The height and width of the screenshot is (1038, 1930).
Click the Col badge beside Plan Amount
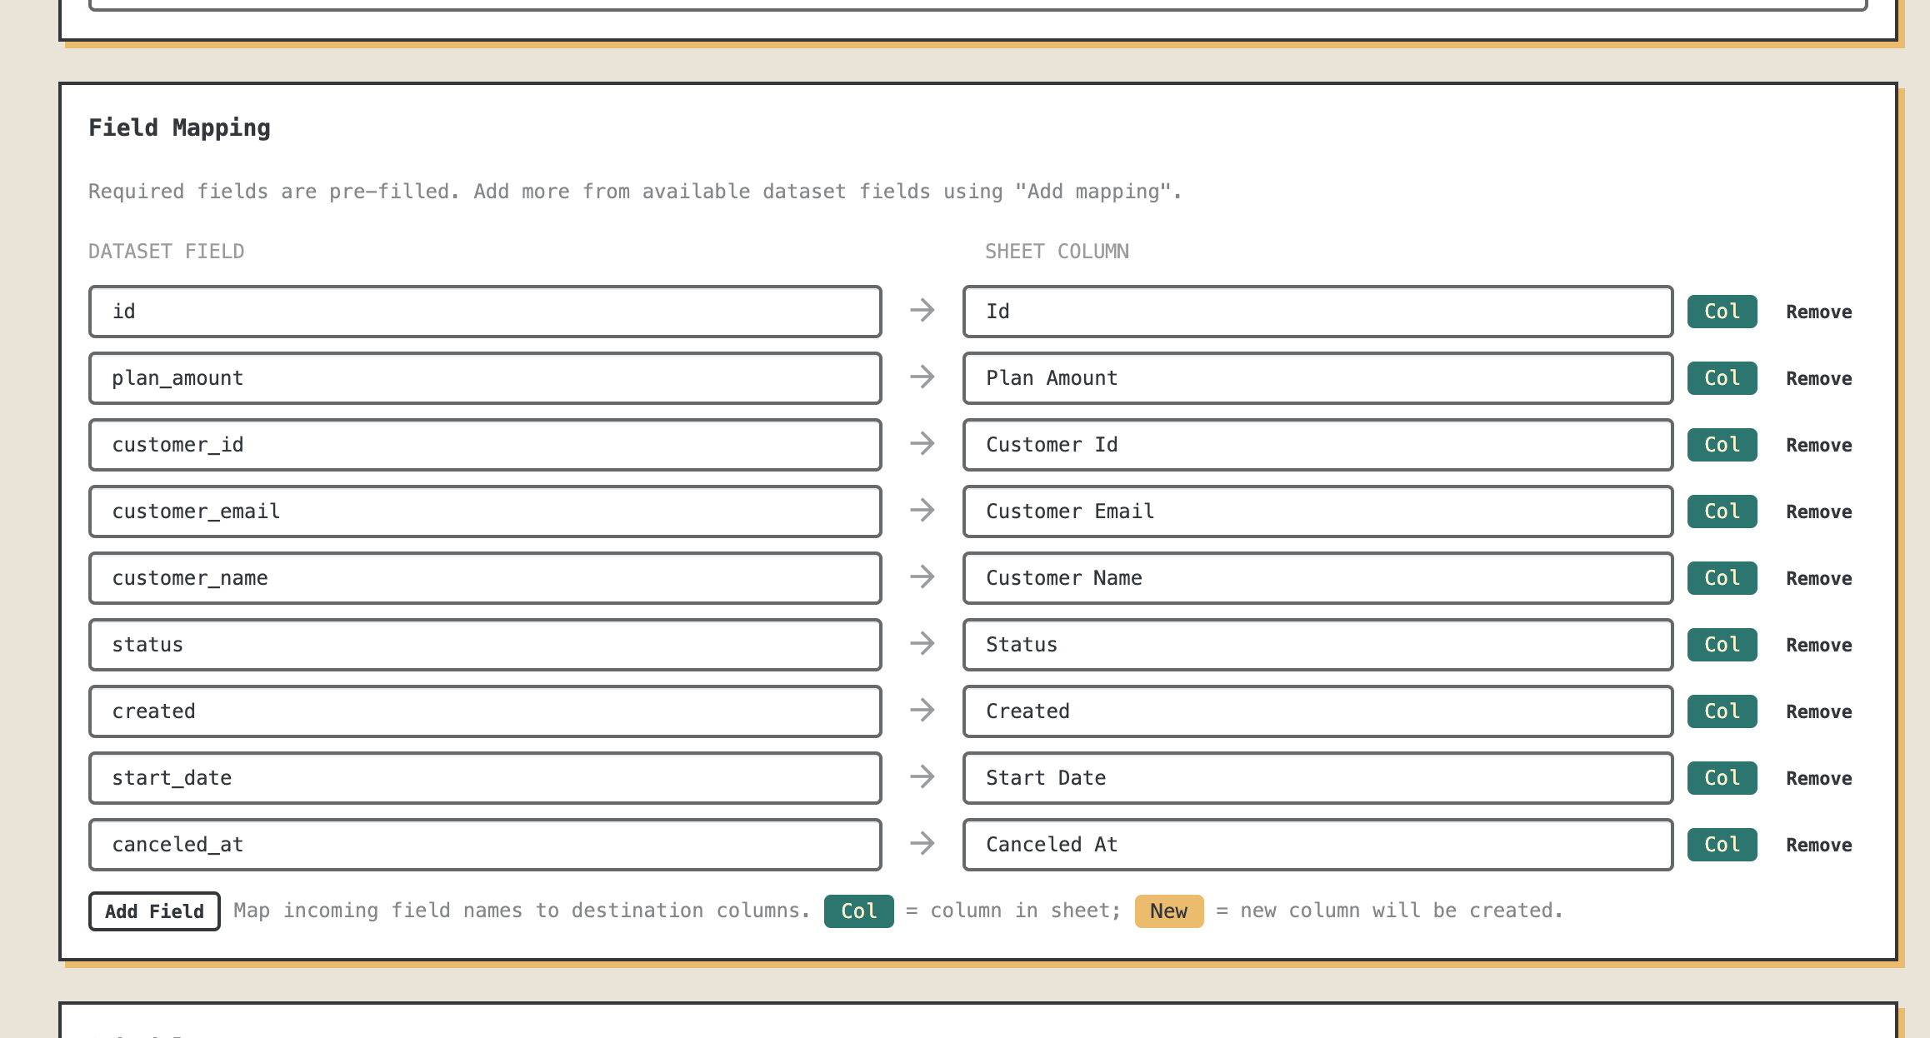pyautogui.click(x=1722, y=378)
